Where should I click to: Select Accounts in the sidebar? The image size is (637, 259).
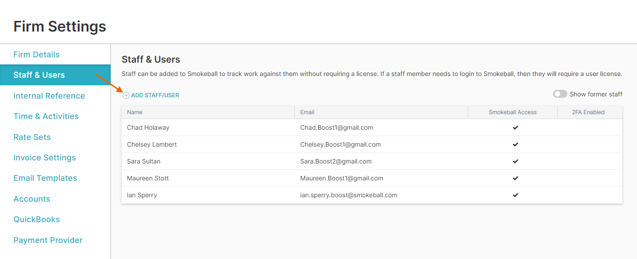pos(32,199)
